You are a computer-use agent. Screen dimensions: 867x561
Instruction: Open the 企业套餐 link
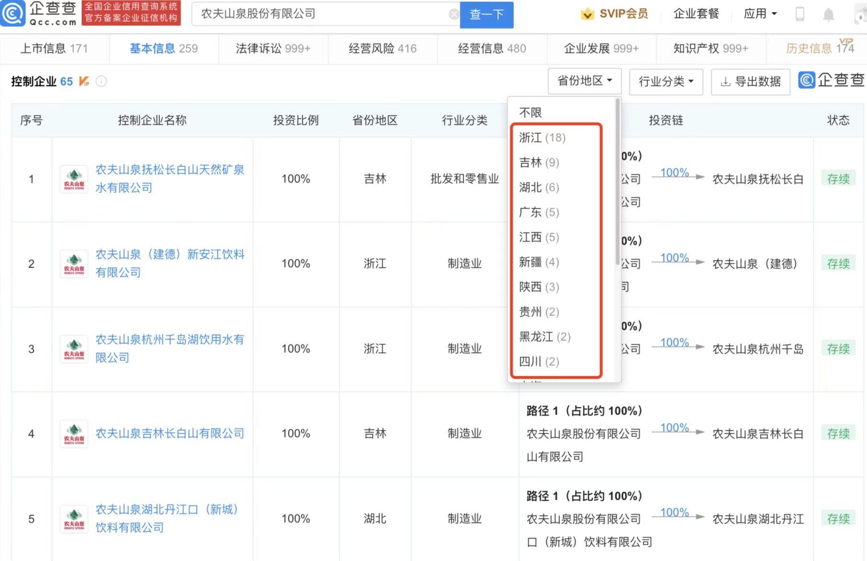click(x=696, y=14)
